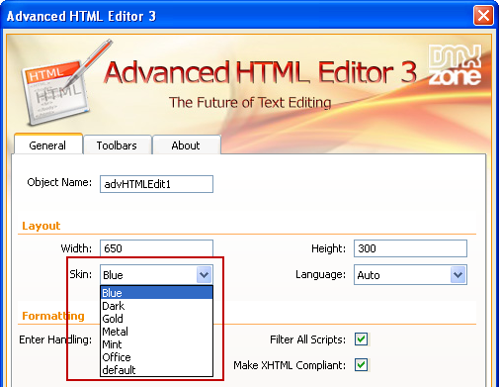Toggle Make XHTML Compliant checkbox
The image size is (499, 387).
point(362,365)
